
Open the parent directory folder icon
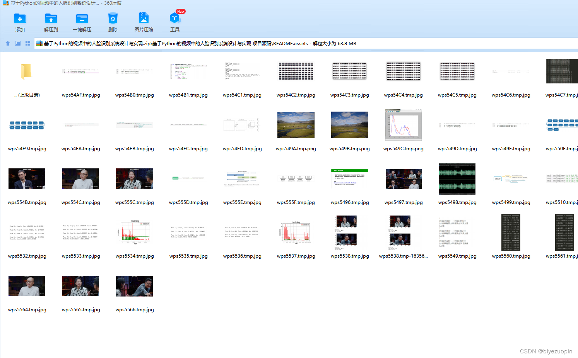click(x=27, y=72)
